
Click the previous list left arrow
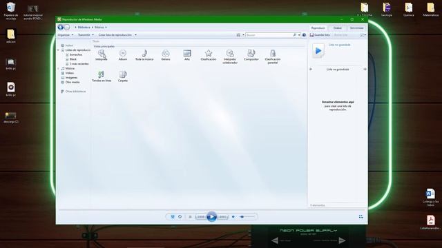[x=311, y=69]
